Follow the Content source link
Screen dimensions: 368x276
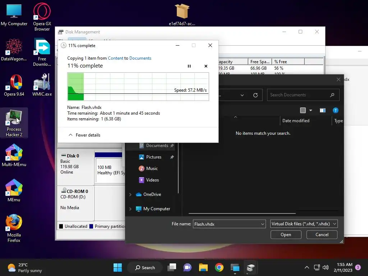(115, 58)
